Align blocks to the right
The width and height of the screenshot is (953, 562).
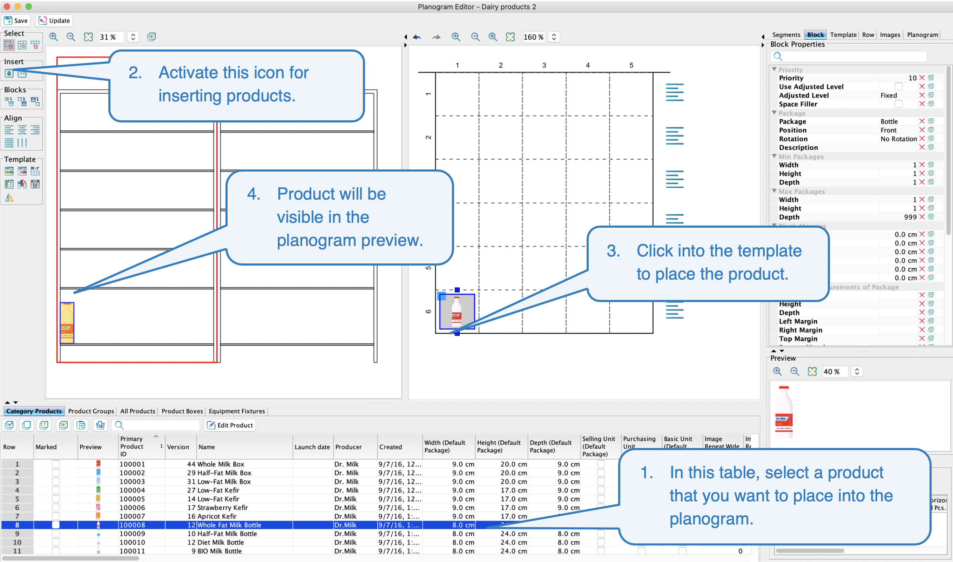pos(35,130)
